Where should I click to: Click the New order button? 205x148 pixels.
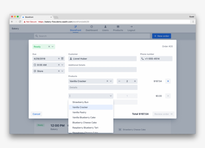(x=161, y=36)
